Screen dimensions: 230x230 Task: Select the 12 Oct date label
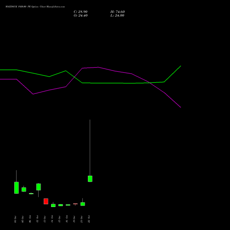(37, 219)
